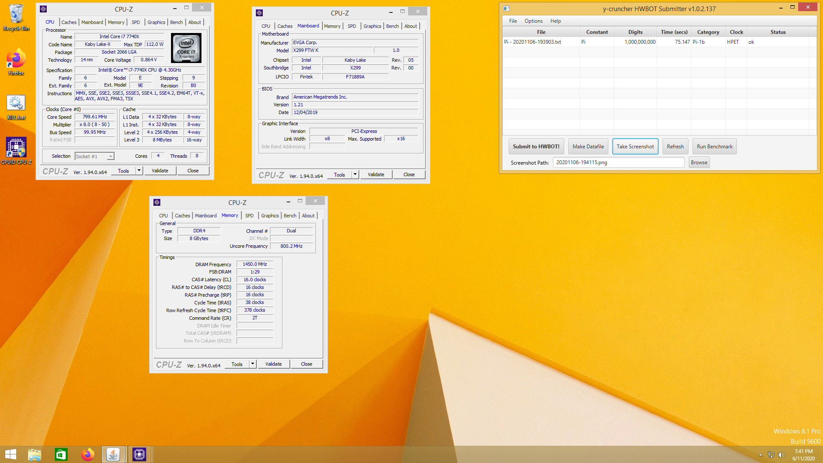
Task: Switch to Bench tab in CPU window
Action: (176, 22)
